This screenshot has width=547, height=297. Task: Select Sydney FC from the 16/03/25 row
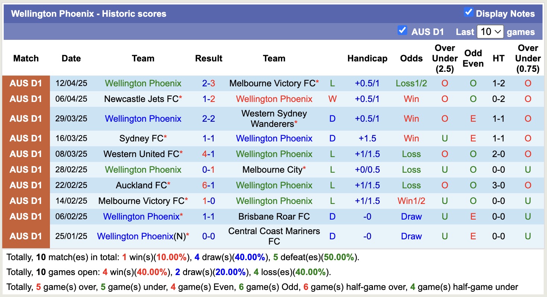141,138
